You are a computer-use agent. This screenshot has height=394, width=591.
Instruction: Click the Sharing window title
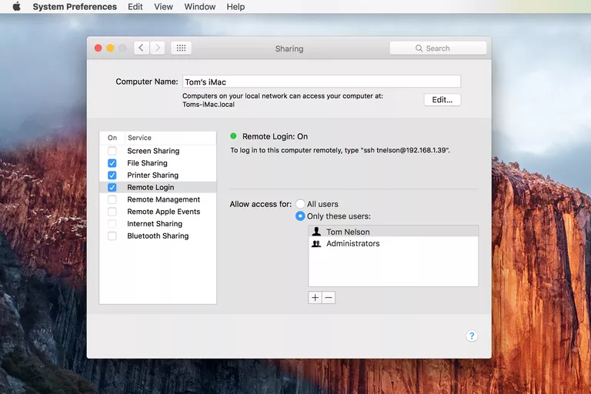point(289,48)
